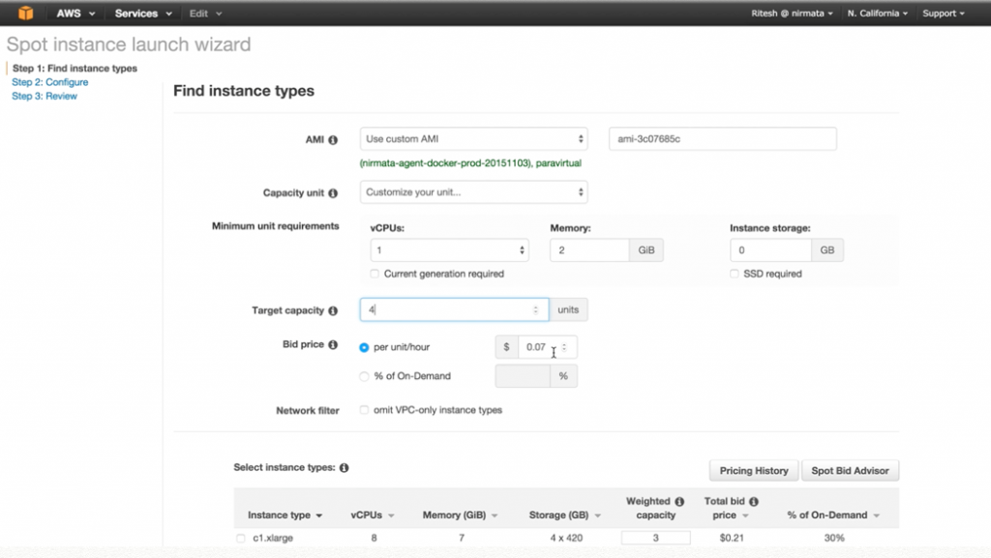Click the bid price per unit stepper arrows
The image size is (991, 558).
tap(564, 347)
